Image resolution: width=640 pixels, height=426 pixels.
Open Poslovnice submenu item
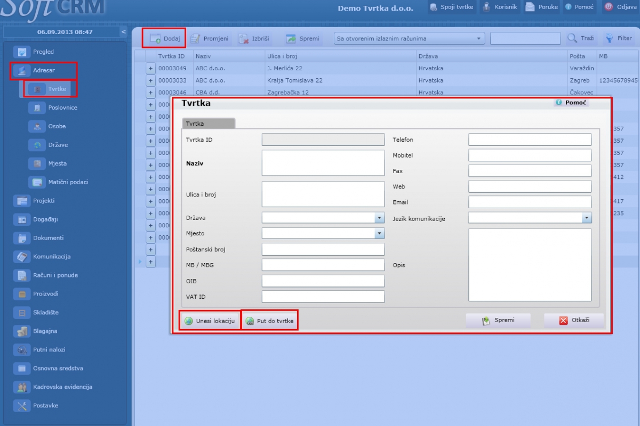click(x=53, y=108)
